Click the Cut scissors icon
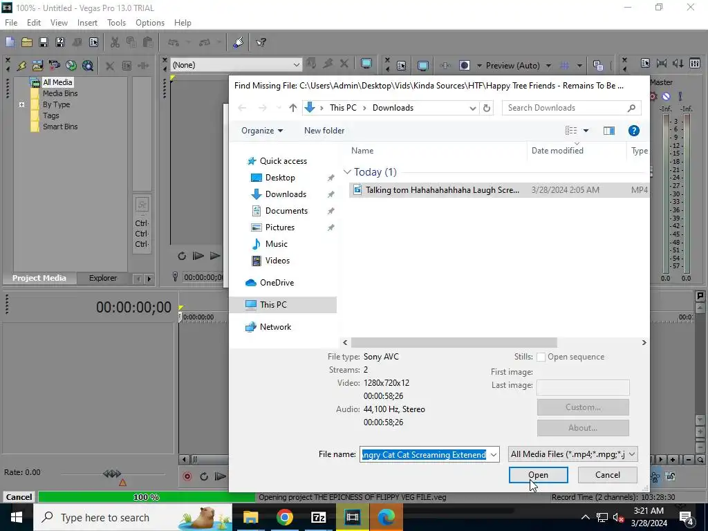Image resolution: width=708 pixels, height=531 pixels. (x=115, y=42)
